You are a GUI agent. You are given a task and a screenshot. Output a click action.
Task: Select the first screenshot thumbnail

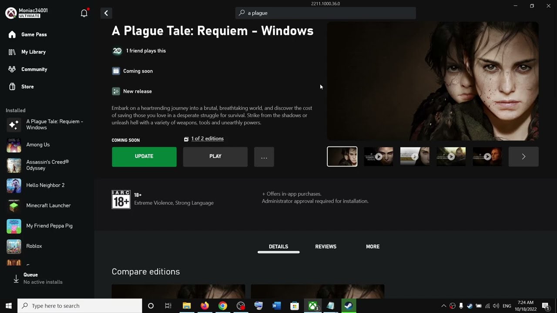[342, 156]
